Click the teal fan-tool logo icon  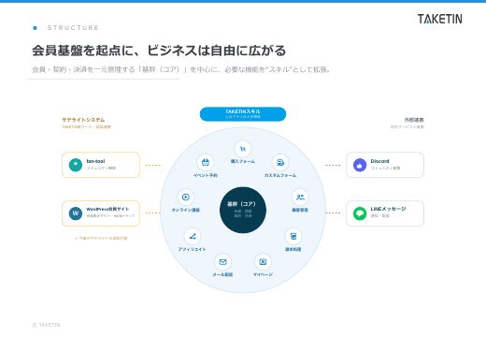[76, 165]
